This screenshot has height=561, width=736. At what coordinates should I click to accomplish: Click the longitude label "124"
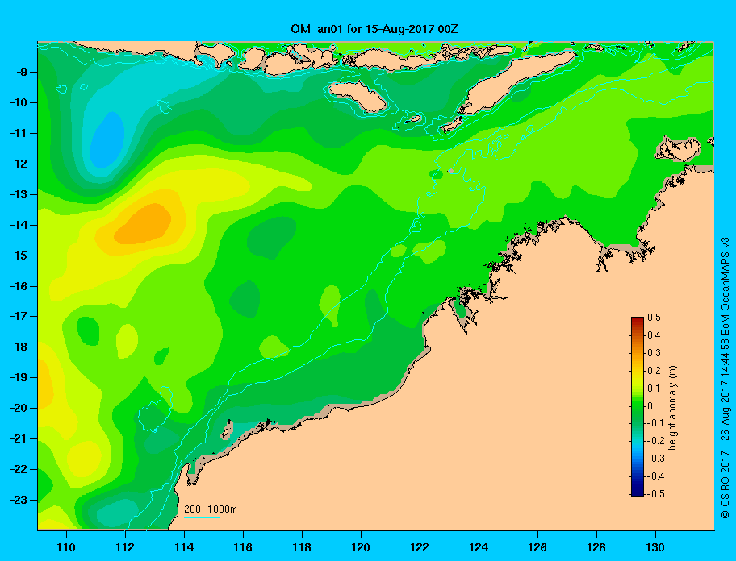point(479,547)
